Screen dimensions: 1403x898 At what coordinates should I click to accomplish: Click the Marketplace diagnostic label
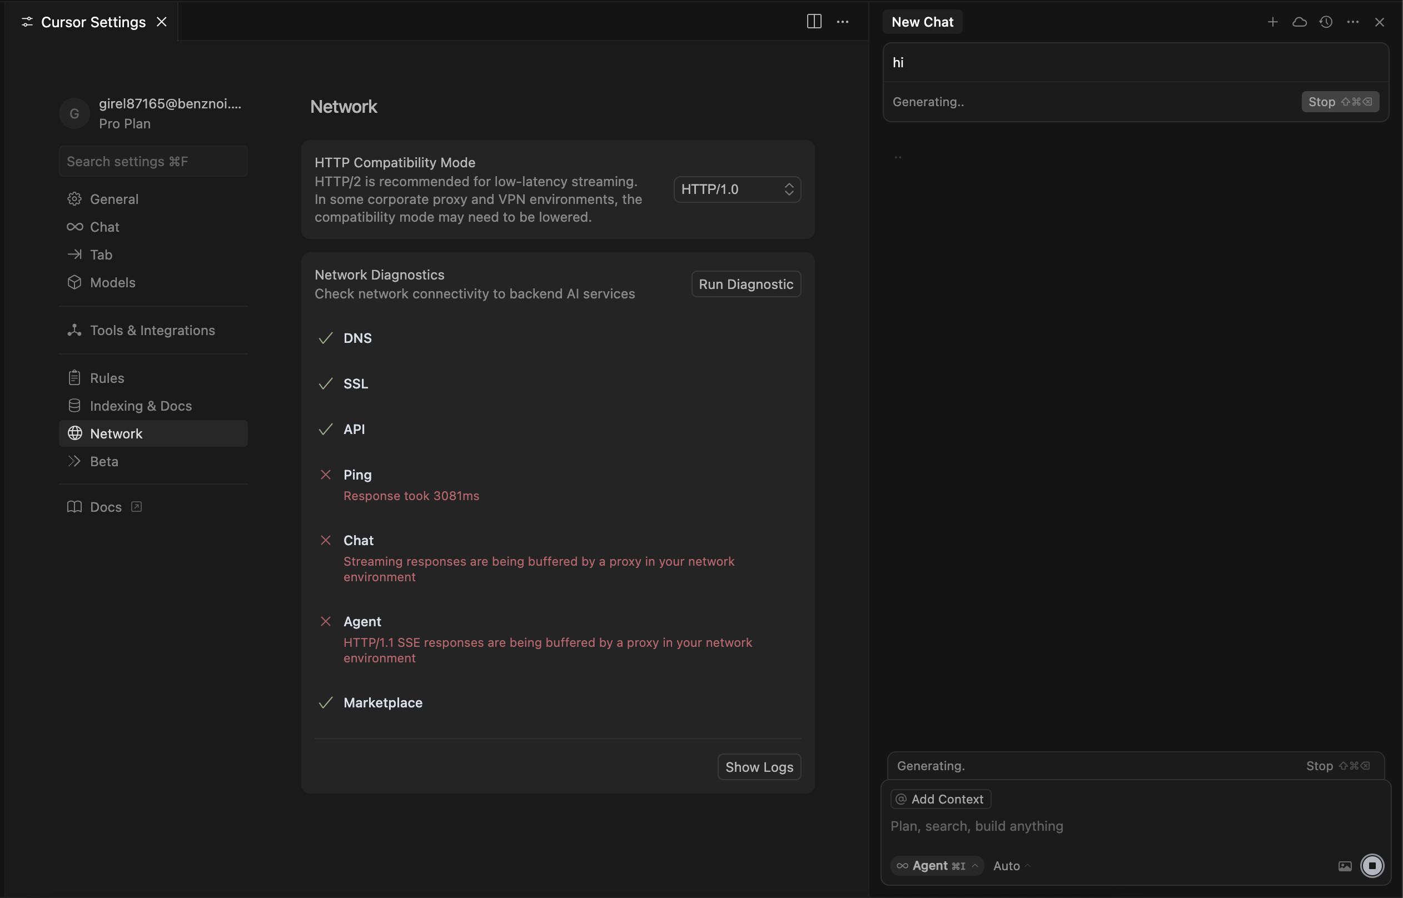(x=383, y=702)
